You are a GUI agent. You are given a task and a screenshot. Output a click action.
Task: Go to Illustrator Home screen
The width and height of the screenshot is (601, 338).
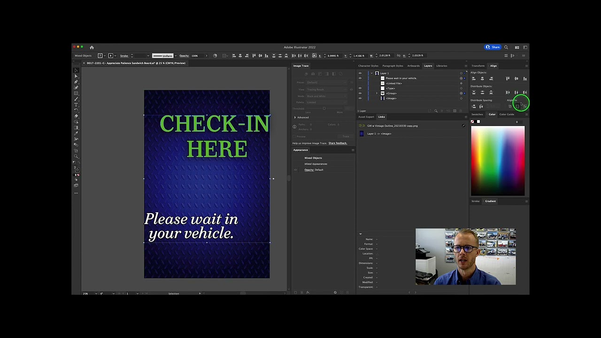pos(92,47)
